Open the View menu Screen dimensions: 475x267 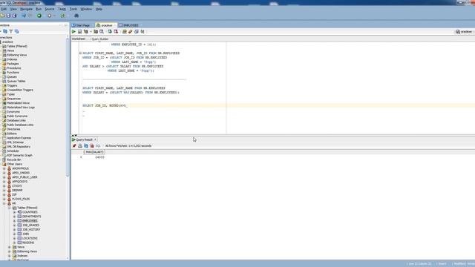[13, 9]
